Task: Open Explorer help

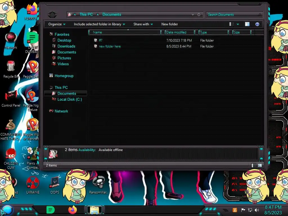Action: tap(257, 24)
